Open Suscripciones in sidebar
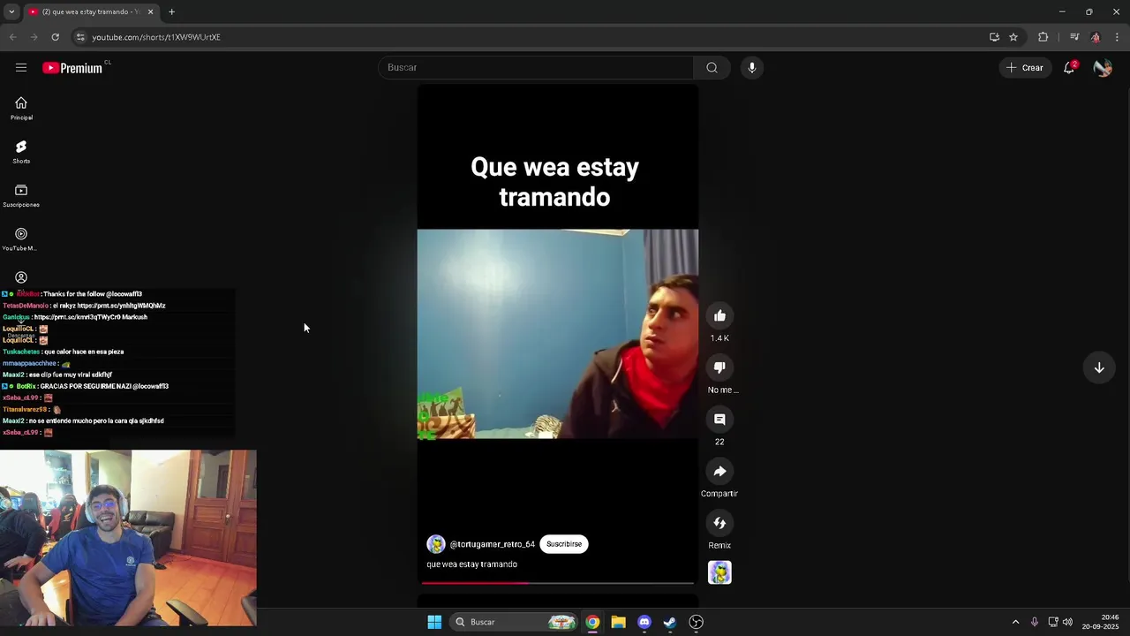This screenshot has height=636, width=1130. pos(21,195)
